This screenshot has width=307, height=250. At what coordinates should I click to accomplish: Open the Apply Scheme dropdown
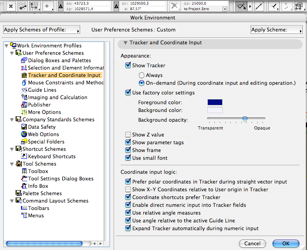pyautogui.click(x=277, y=30)
